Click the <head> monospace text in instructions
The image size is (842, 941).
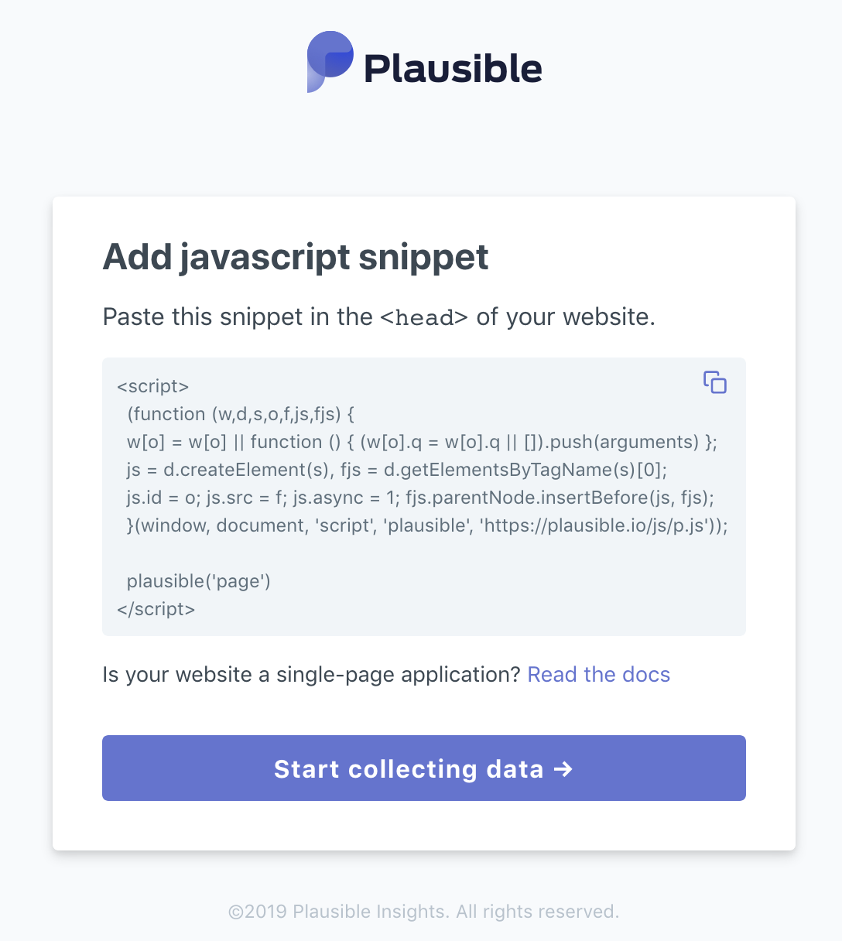(x=424, y=317)
